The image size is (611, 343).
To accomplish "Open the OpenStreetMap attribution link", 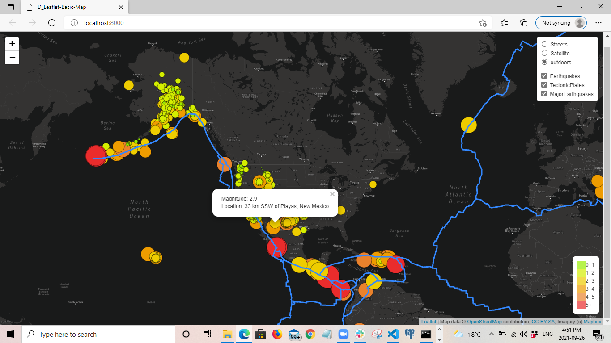I will point(484,322).
